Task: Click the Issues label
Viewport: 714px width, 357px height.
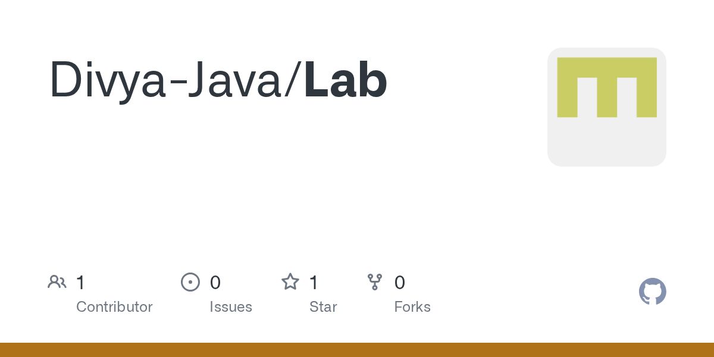Action: coord(231,307)
